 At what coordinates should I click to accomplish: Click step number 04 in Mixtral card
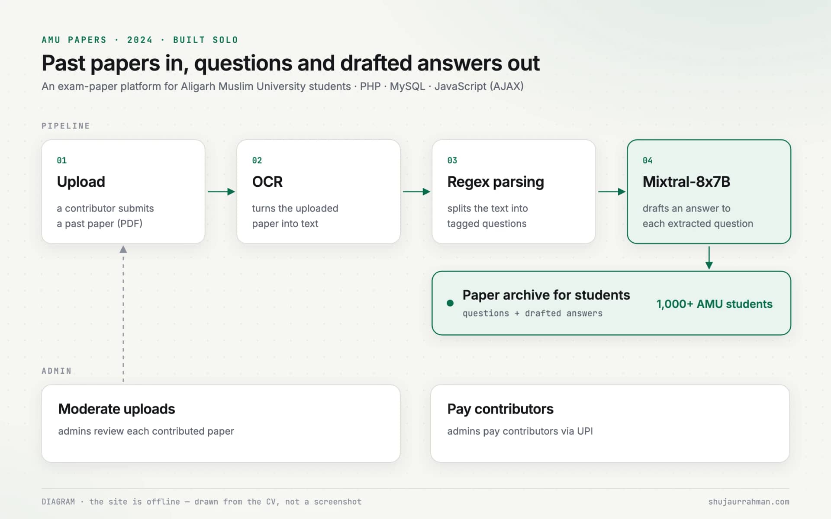[647, 160]
